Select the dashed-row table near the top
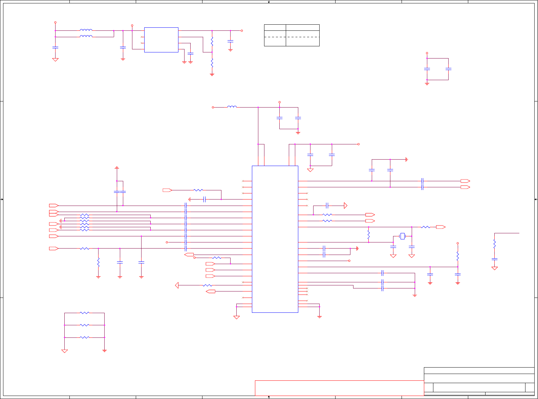This screenshot has width=538, height=399. (x=292, y=35)
